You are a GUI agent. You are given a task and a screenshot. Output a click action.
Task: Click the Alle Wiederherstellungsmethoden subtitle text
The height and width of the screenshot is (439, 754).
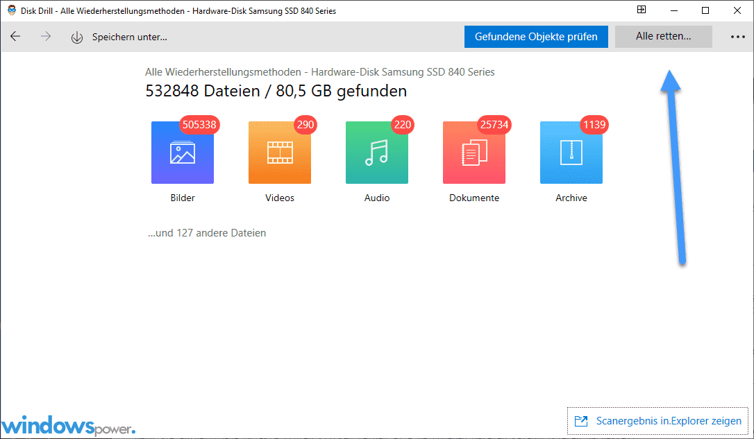tap(320, 72)
